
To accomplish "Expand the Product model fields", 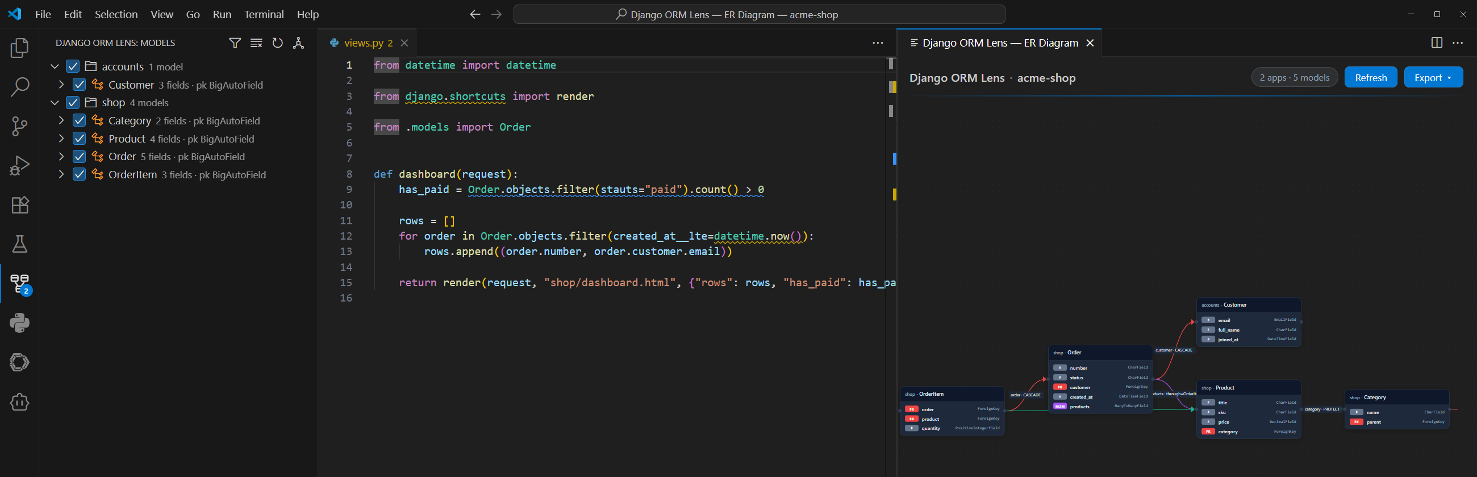I will click(x=61, y=139).
